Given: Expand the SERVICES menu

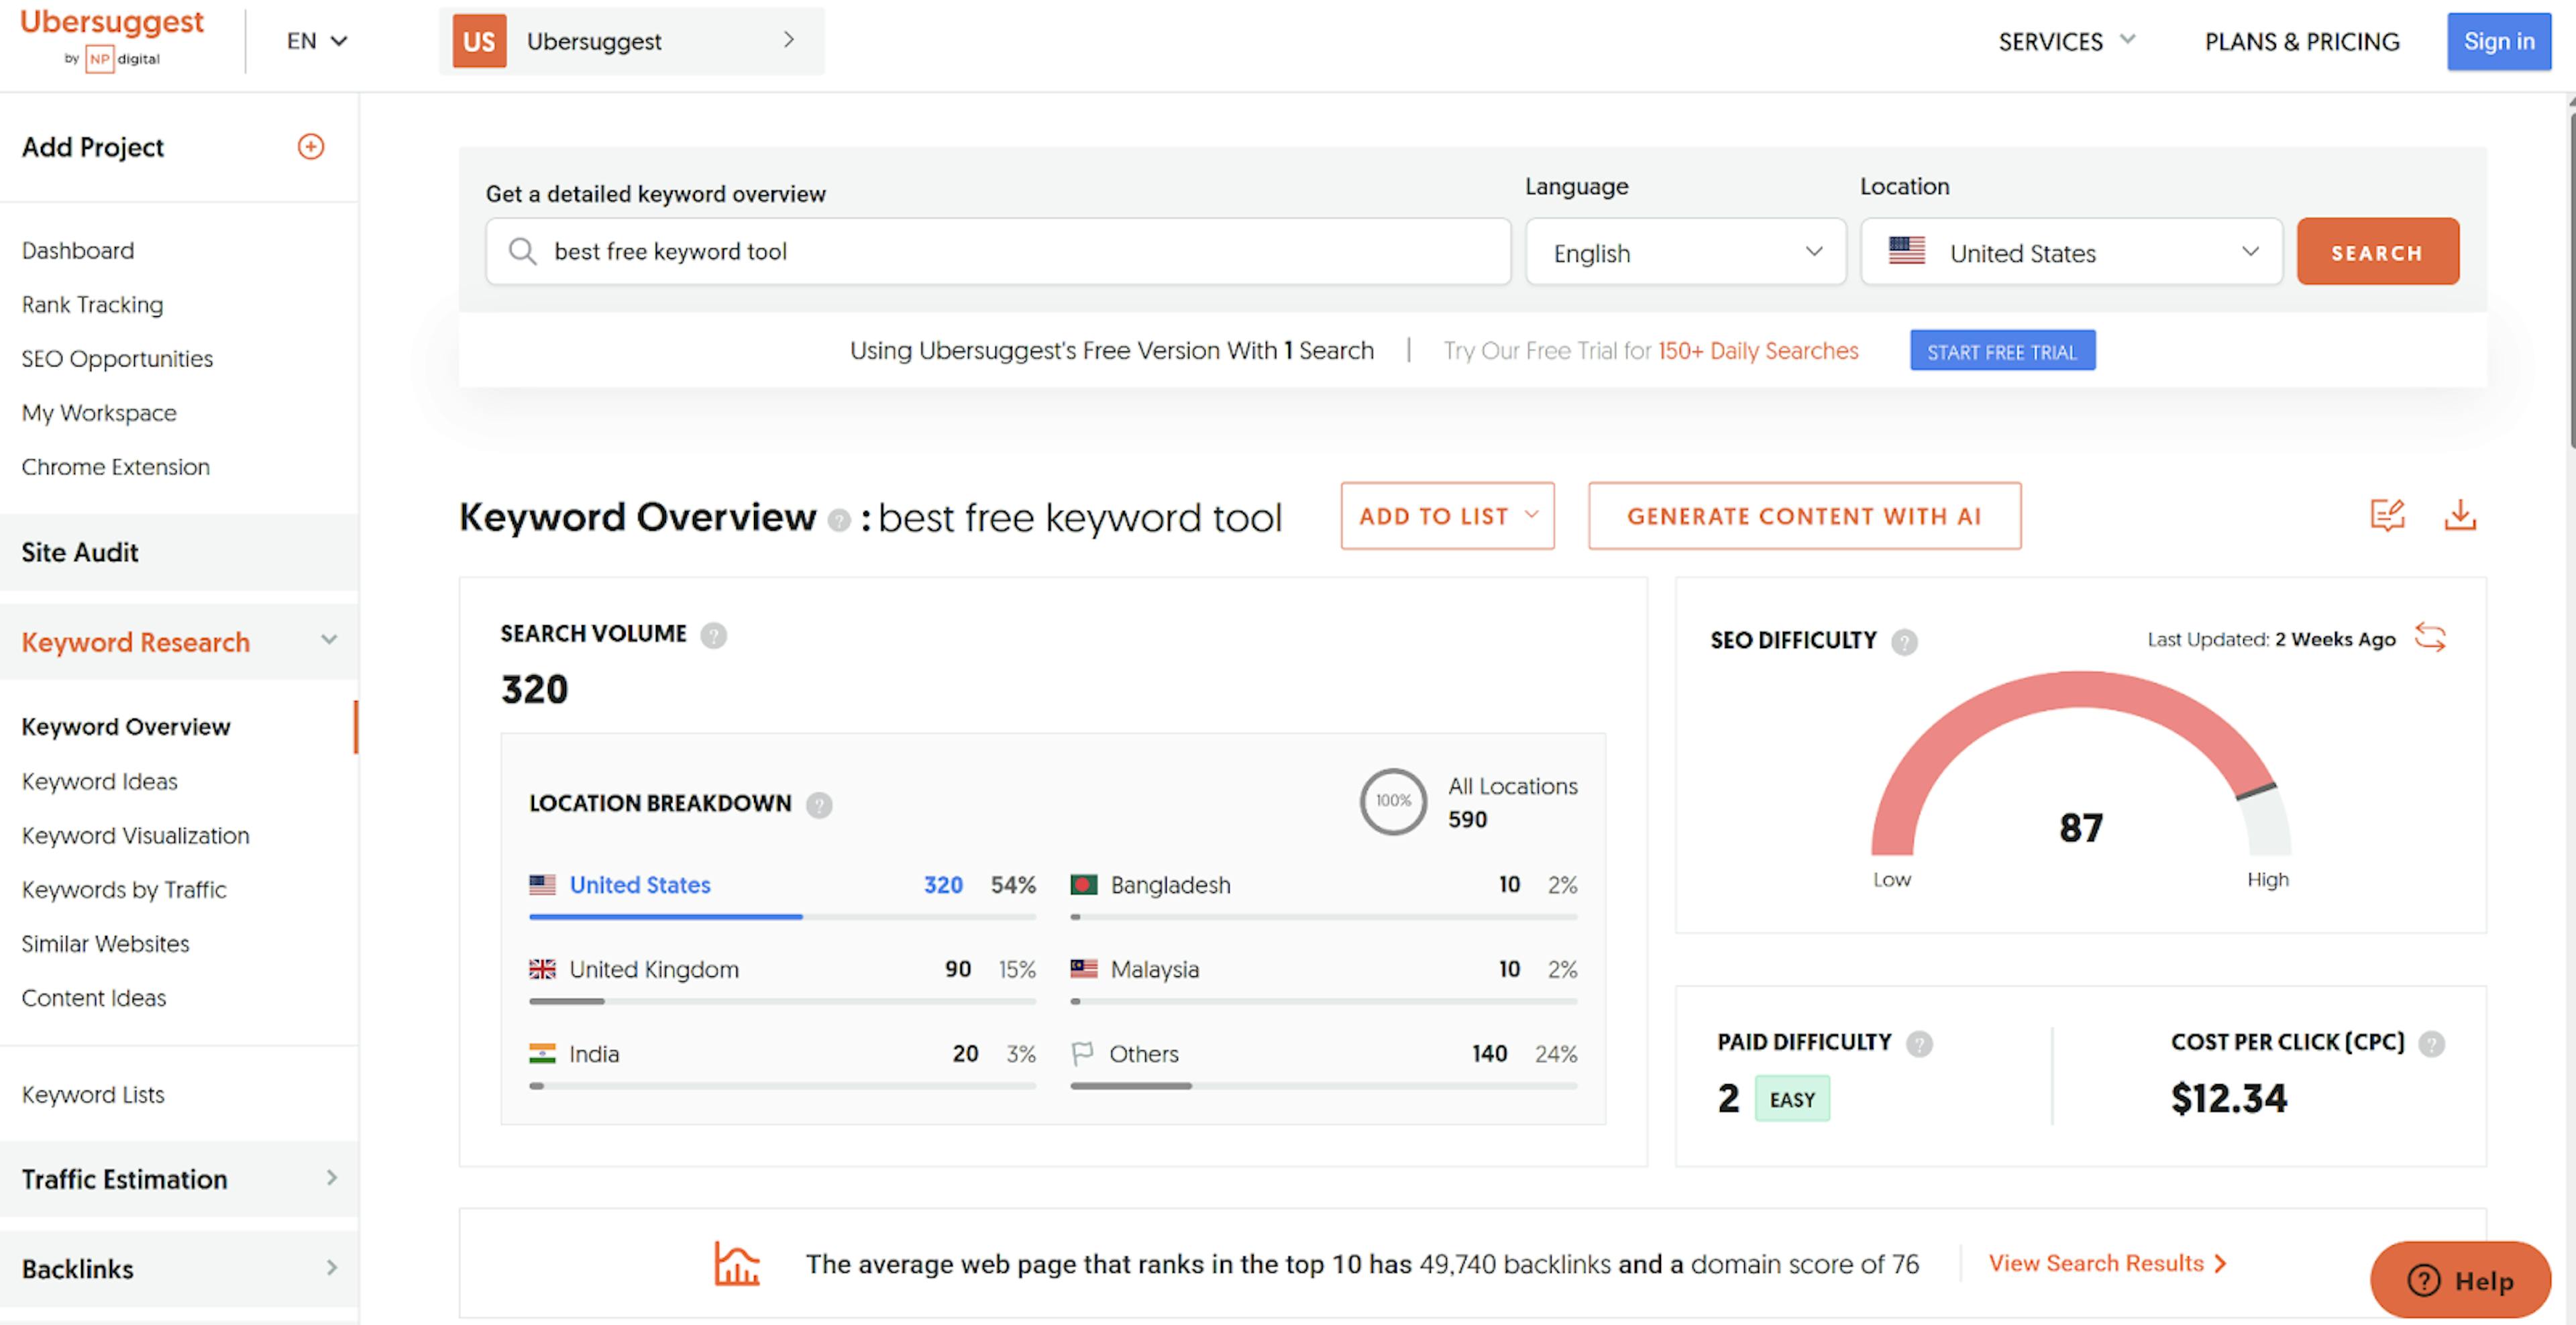Looking at the screenshot, I should 2067,41.
